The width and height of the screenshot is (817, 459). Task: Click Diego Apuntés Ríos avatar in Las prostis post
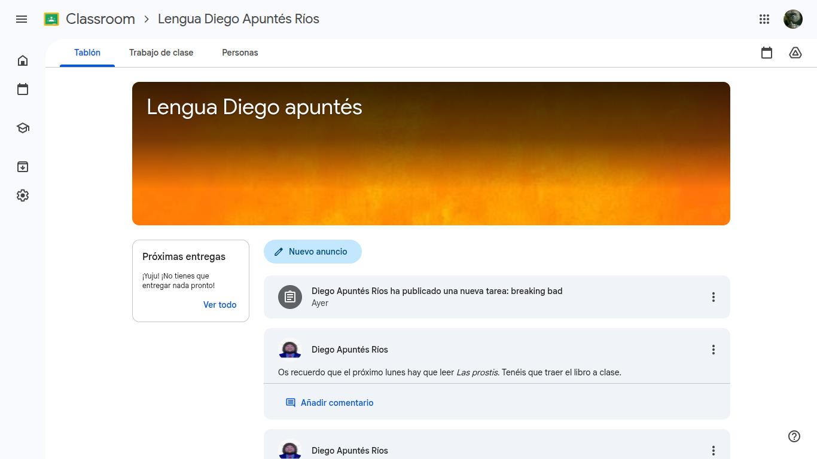click(x=290, y=350)
